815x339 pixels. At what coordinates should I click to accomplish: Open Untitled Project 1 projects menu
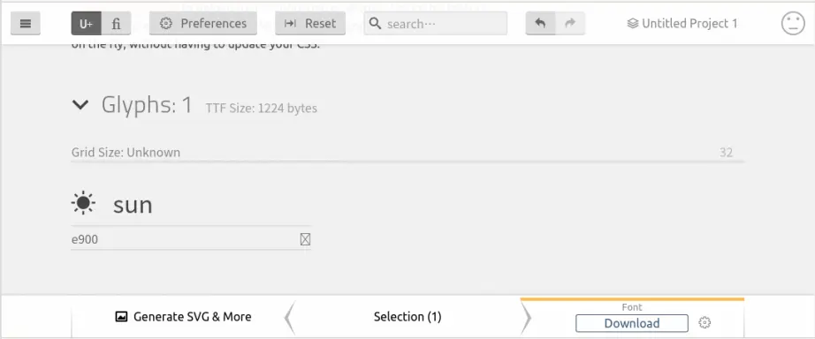point(682,23)
